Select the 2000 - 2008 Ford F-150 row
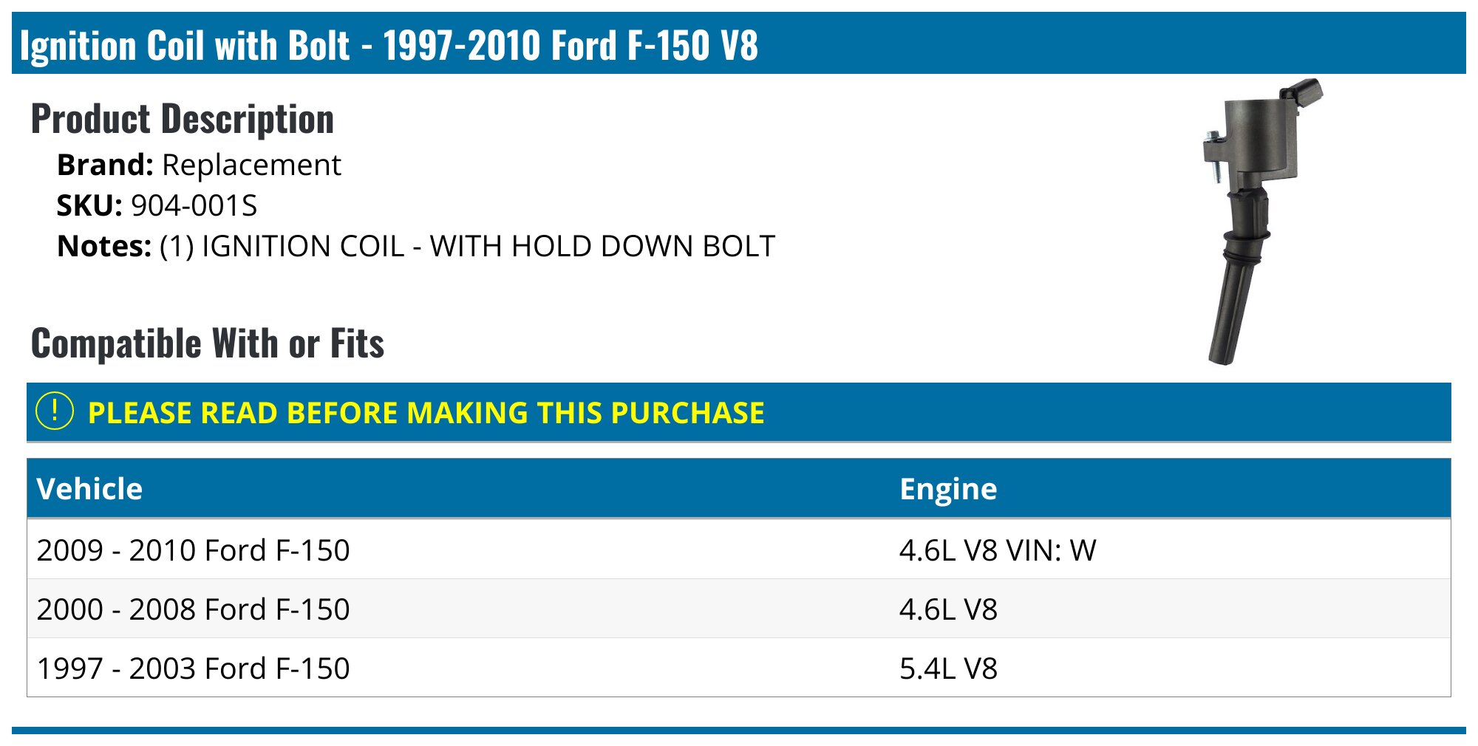The image size is (1478, 746). coord(193,609)
